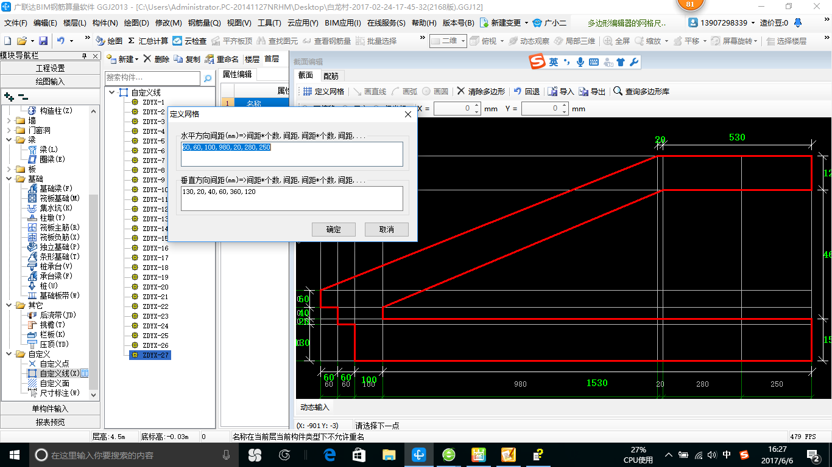The image size is (832, 467).
Task: Export the section with 导出
Action: pos(592,91)
